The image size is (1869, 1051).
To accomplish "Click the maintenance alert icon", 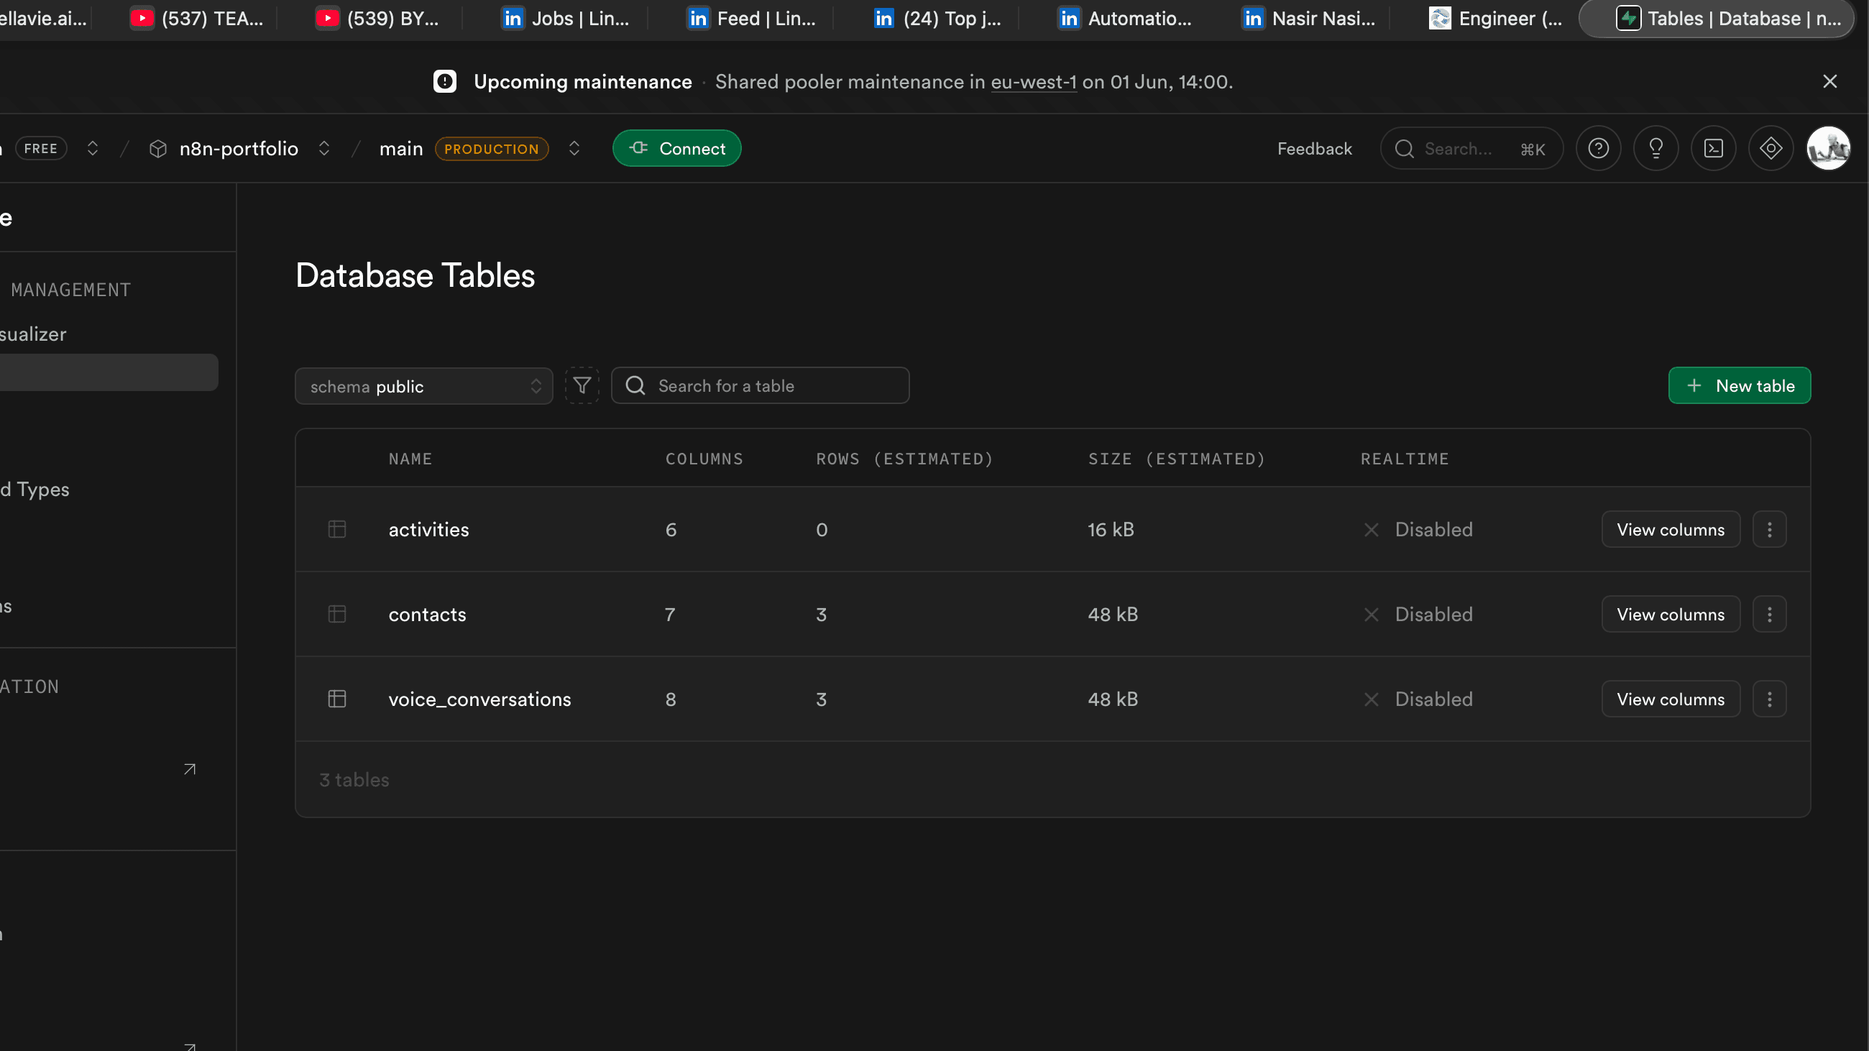I will coord(445,81).
